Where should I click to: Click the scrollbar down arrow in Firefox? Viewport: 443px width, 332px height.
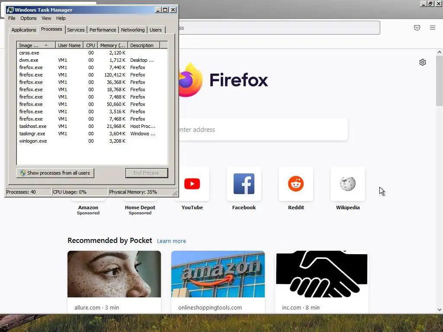point(440,310)
